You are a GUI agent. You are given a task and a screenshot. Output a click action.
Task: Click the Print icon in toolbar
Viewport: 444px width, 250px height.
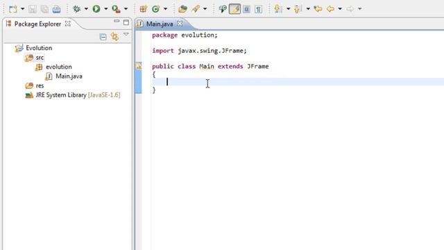56,9
